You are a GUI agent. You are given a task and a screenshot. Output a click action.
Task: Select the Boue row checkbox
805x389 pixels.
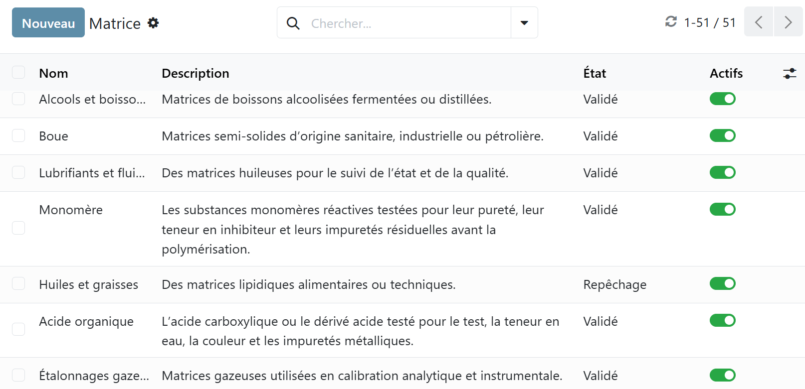tap(18, 136)
